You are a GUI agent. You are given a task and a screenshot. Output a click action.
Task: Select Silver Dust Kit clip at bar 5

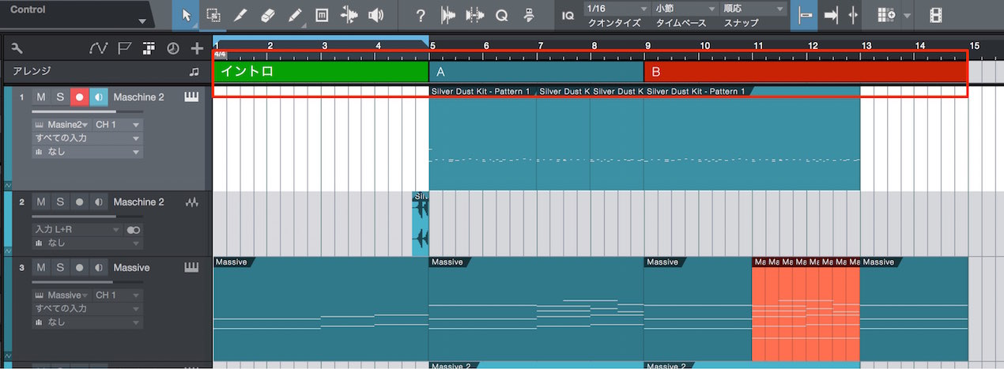[x=482, y=139]
